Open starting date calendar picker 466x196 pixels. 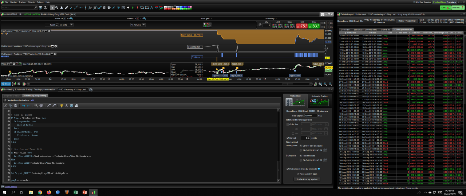pyautogui.click(x=325, y=150)
